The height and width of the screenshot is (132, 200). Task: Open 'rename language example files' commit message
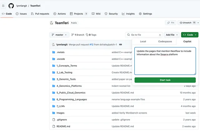pyautogui.click(x=128, y=100)
